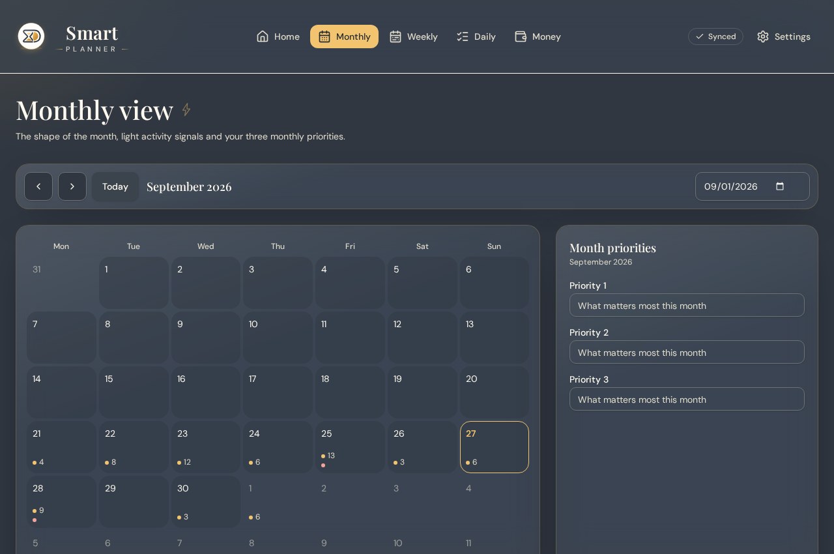This screenshot has height=554, width=834.
Task: Click the Priority 3 input field
Action: [687, 399]
